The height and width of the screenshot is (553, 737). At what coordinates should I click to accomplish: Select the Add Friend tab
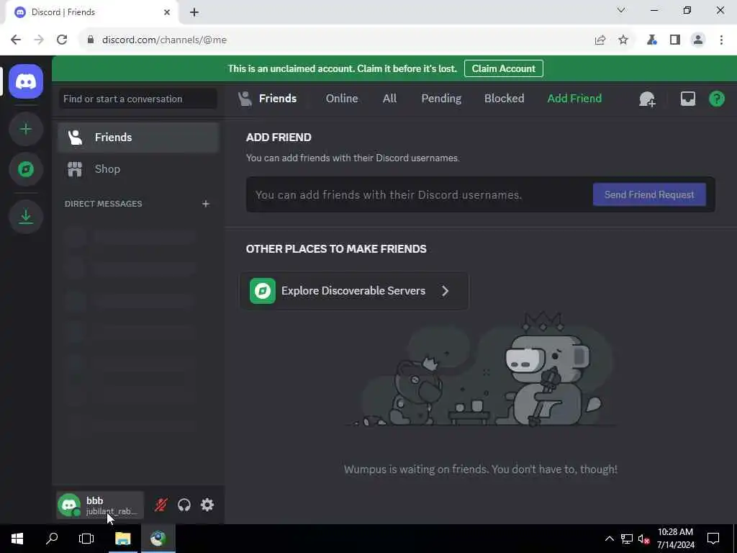coord(574,98)
